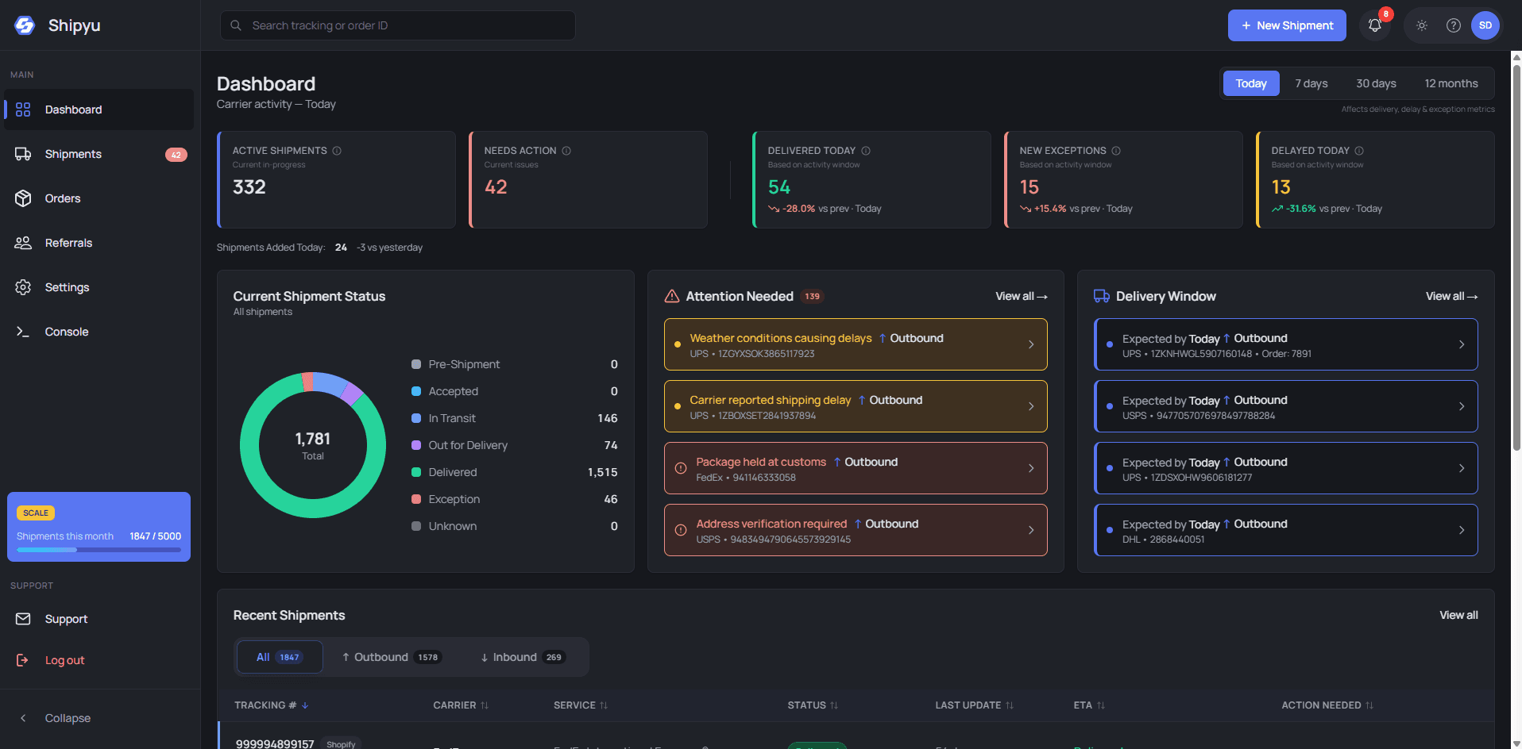The width and height of the screenshot is (1522, 749).
Task: Click the Dashboard grid icon in sidebar
Action: click(x=23, y=109)
